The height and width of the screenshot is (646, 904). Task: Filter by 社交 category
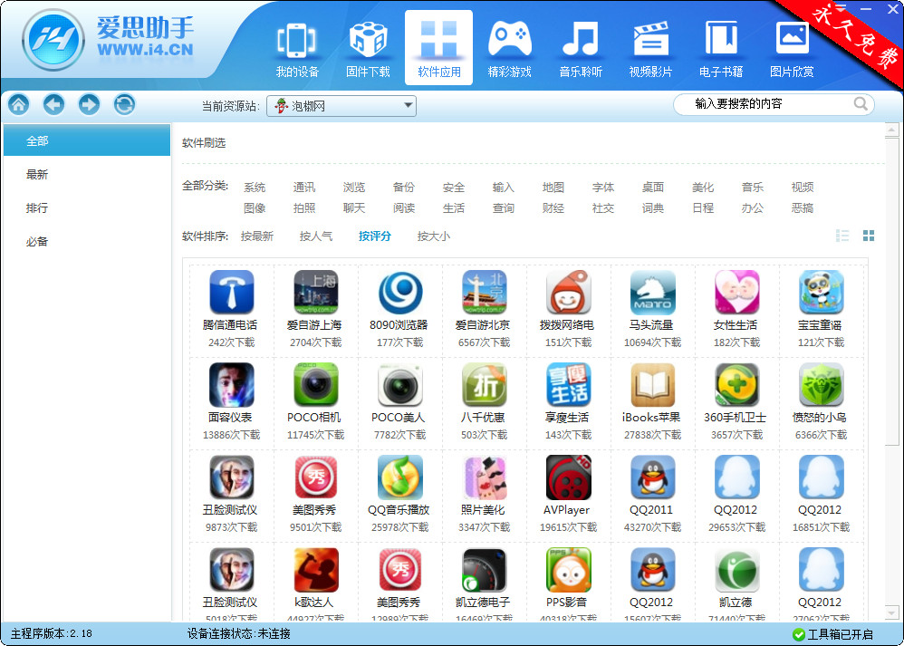603,208
